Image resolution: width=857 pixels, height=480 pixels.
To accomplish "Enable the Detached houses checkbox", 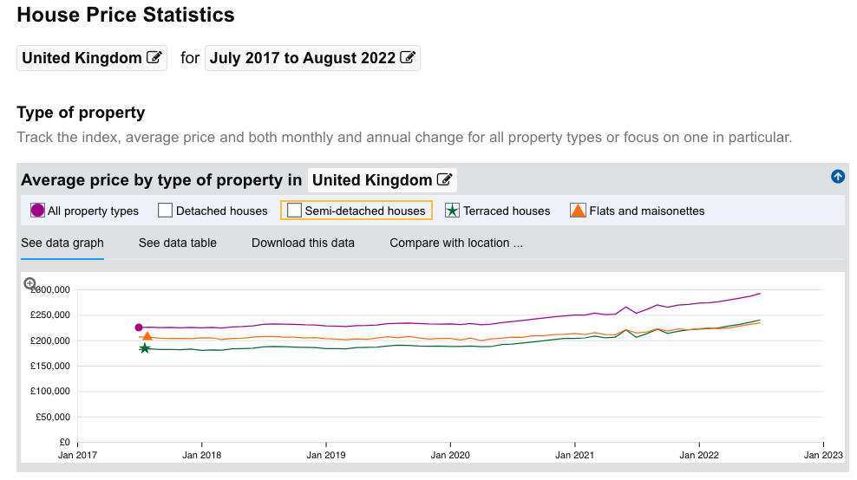I will [166, 211].
